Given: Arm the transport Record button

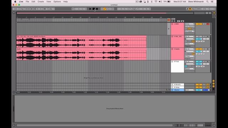Looking at the screenshot, I should (x=97, y=9).
